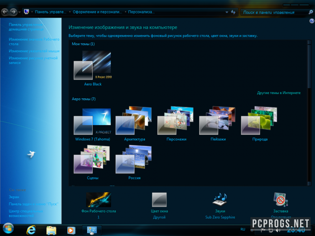The width and height of the screenshot is (315, 236).
Task: Open the Заставка screensaver settings
Action: click(x=281, y=203)
